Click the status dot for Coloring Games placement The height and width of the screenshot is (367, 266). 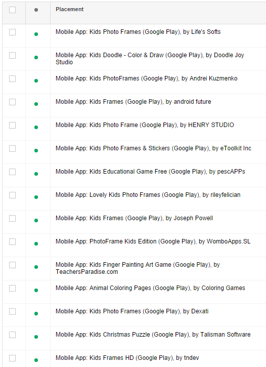click(36, 290)
